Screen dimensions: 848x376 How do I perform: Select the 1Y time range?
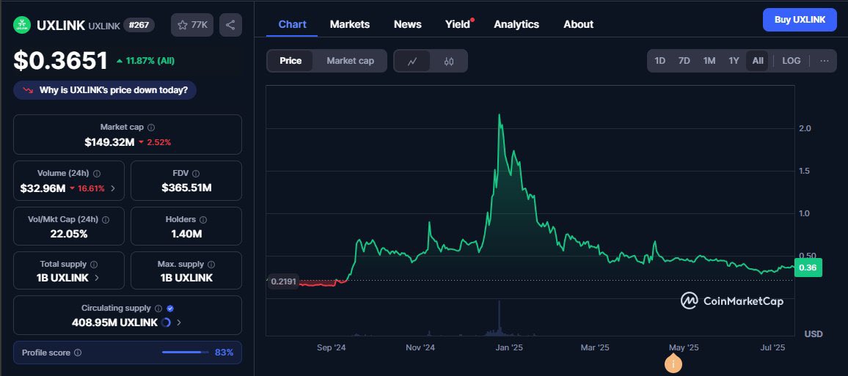coord(734,61)
